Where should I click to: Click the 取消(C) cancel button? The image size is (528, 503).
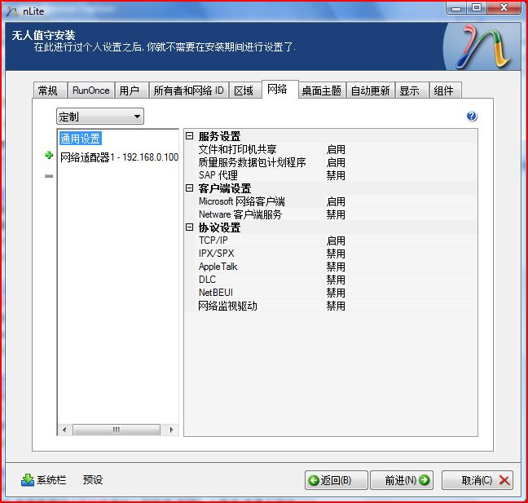(477, 480)
